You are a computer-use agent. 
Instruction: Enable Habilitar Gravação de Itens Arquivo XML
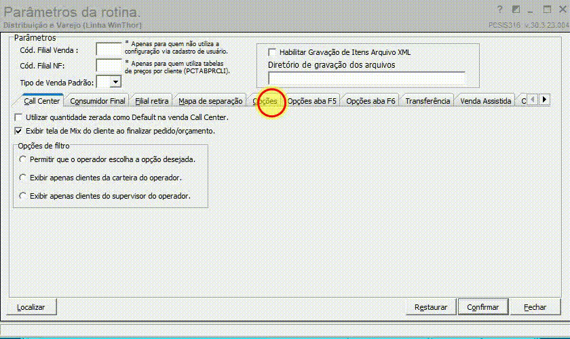272,52
